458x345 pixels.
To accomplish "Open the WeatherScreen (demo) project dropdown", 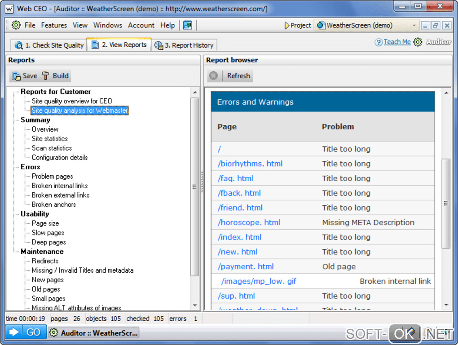I will [366, 26].
